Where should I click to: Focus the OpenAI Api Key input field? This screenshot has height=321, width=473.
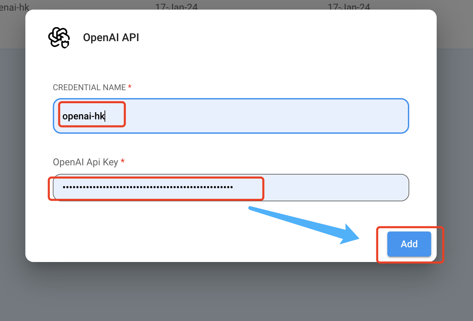231,187
